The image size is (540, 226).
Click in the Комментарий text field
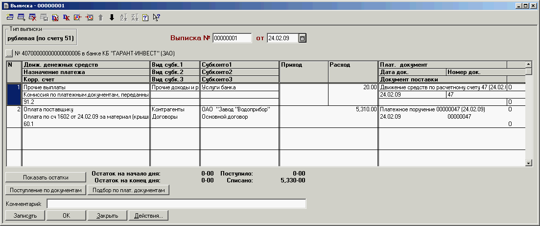[x=176, y=203]
